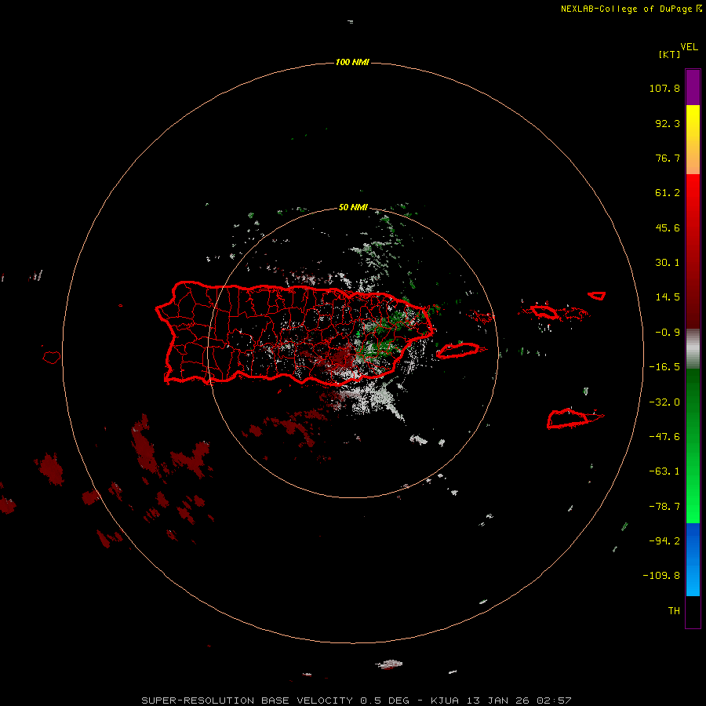Screen dimensions: 706x706
Task: Click the TH legend label
Action: (674, 611)
